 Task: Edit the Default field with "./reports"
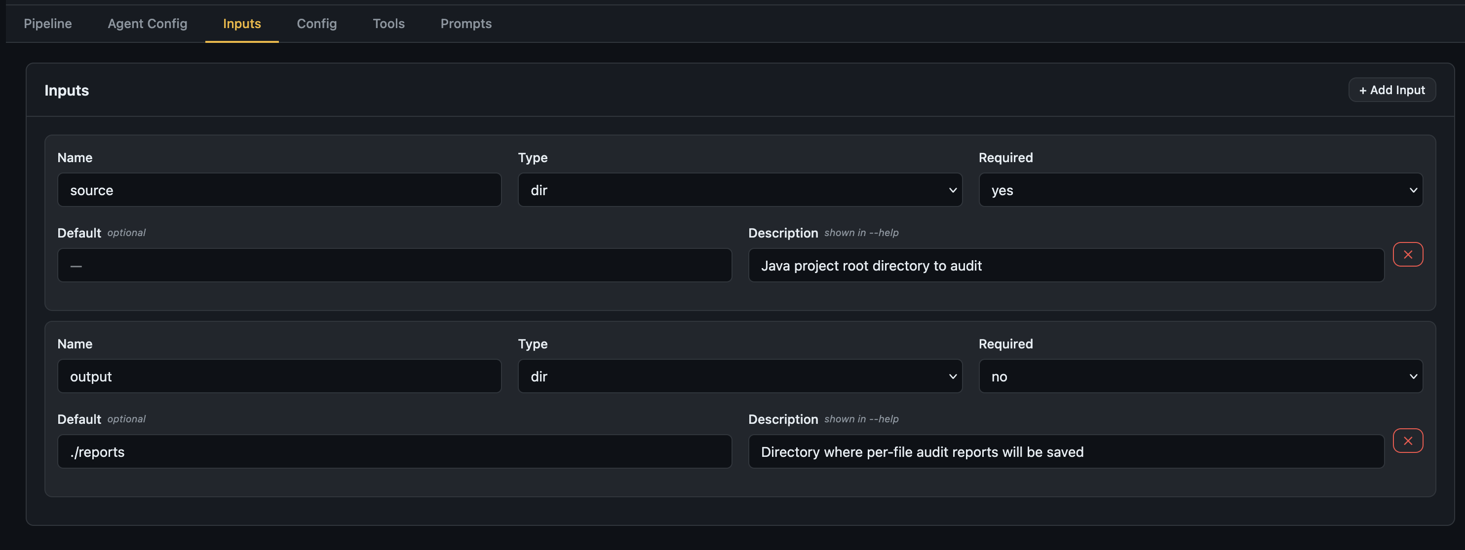[395, 451]
